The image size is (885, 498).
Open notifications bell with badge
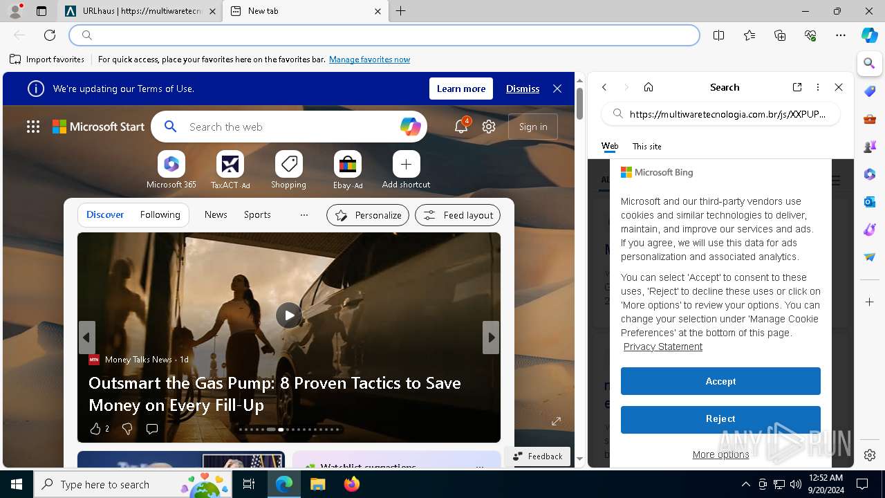click(x=461, y=127)
